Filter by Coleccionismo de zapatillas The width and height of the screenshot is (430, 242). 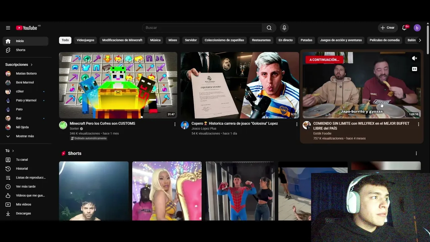coord(224,40)
